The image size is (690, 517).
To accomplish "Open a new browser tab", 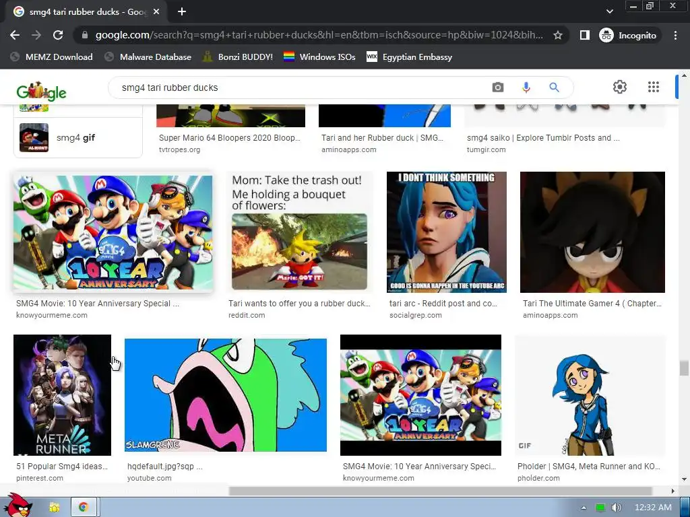I will coord(182,12).
